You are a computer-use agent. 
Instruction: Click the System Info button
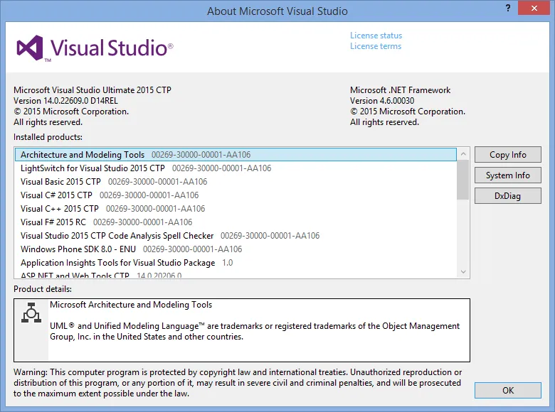[x=507, y=175]
